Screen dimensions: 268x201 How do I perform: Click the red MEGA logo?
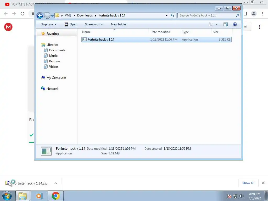click(8, 27)
